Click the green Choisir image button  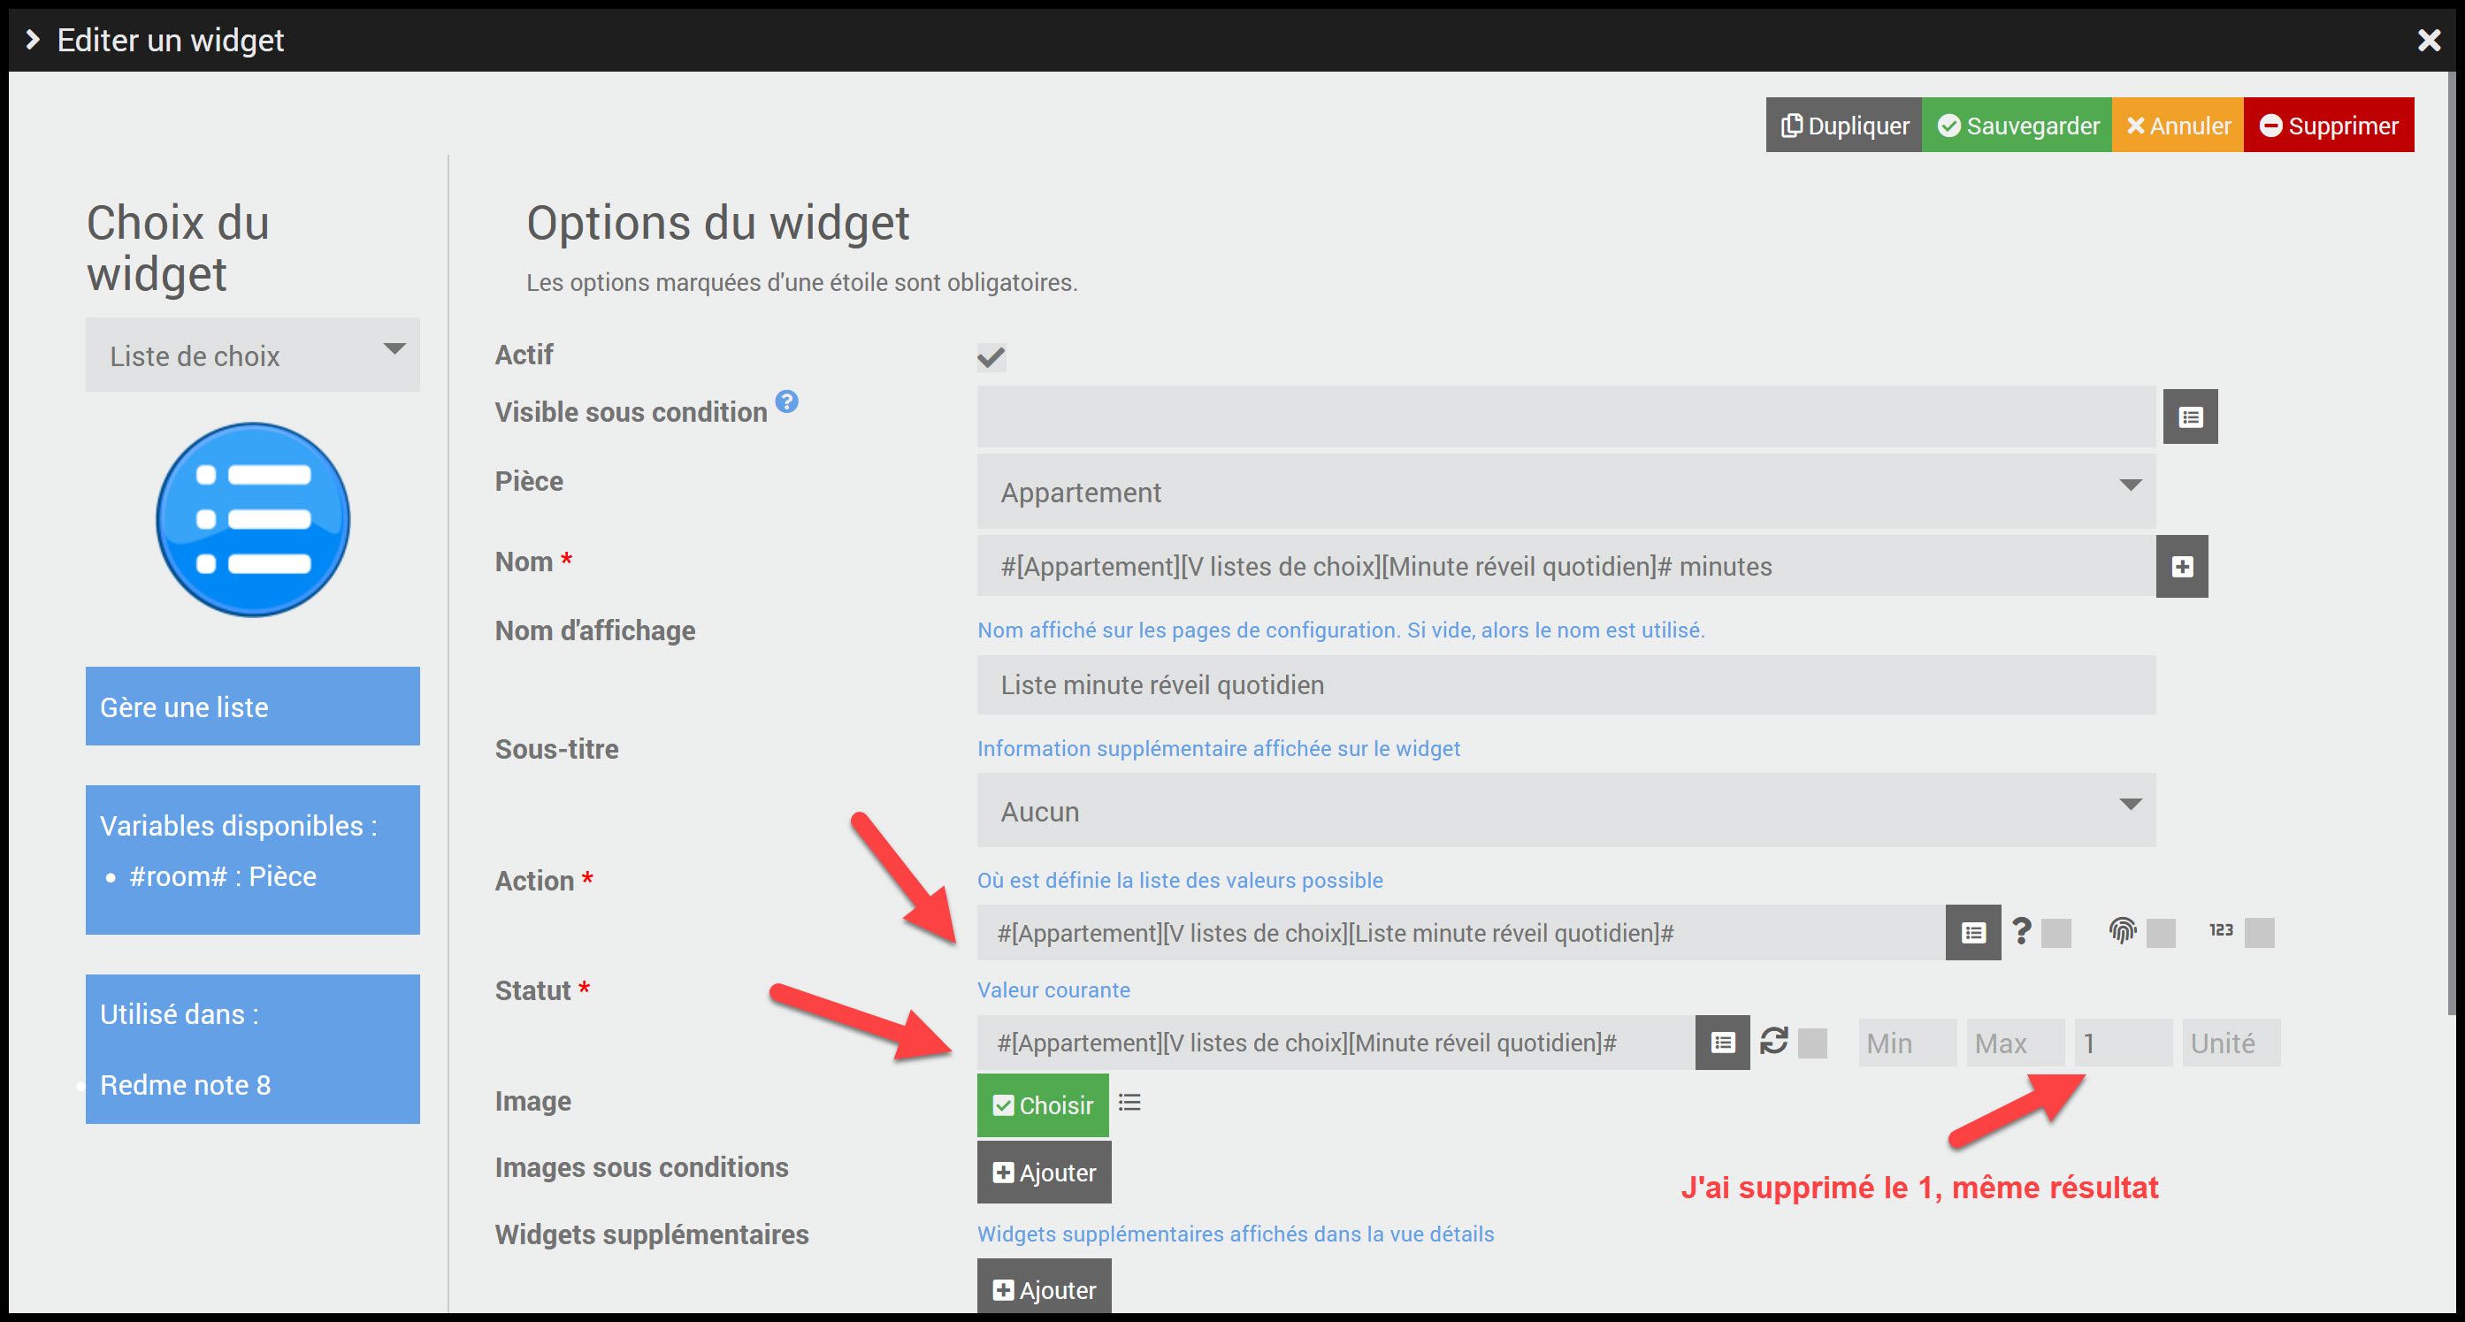(1042, 1104)
